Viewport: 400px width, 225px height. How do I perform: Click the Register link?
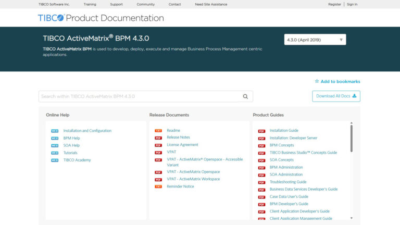[x=335, y=4]
